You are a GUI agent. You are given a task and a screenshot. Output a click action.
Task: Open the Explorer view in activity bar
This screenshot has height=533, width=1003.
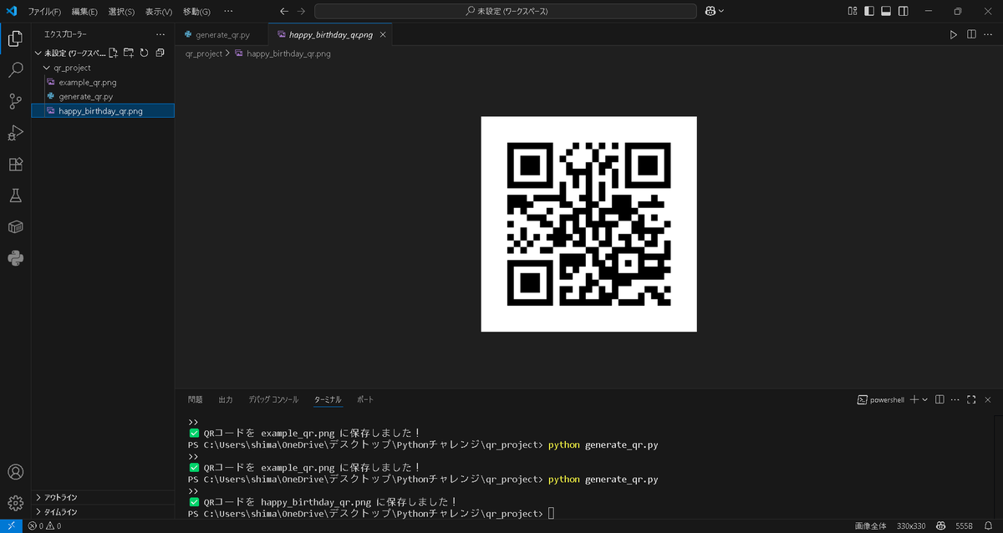coord(15,38)
